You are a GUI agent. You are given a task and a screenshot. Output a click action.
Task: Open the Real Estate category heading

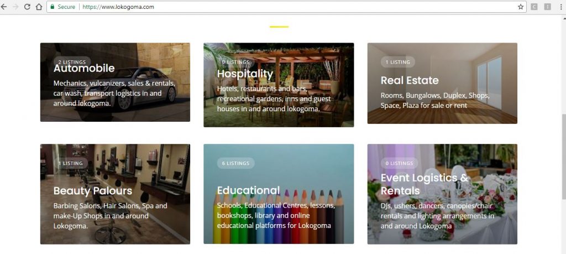coord(410,80)
